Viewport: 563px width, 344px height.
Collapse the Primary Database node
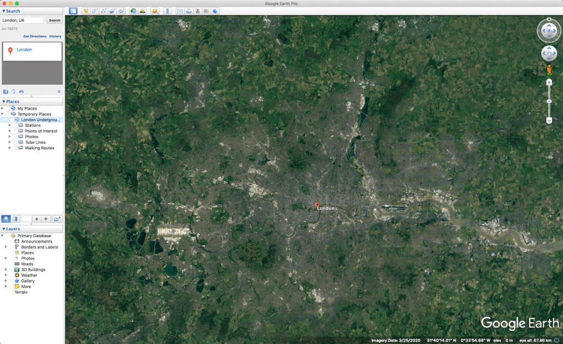point(3,236)
